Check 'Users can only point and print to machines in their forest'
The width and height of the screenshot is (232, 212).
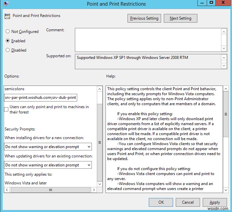[x=6, y=109]
